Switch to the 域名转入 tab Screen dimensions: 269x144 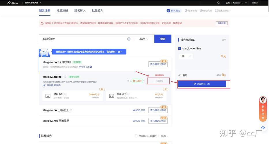[x=80, y=11]
